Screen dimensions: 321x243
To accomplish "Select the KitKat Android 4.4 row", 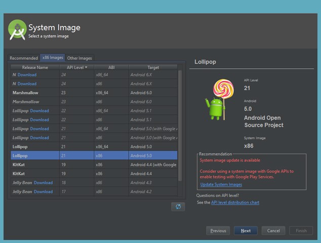I will pyautogui.click(x=94, y=174).
